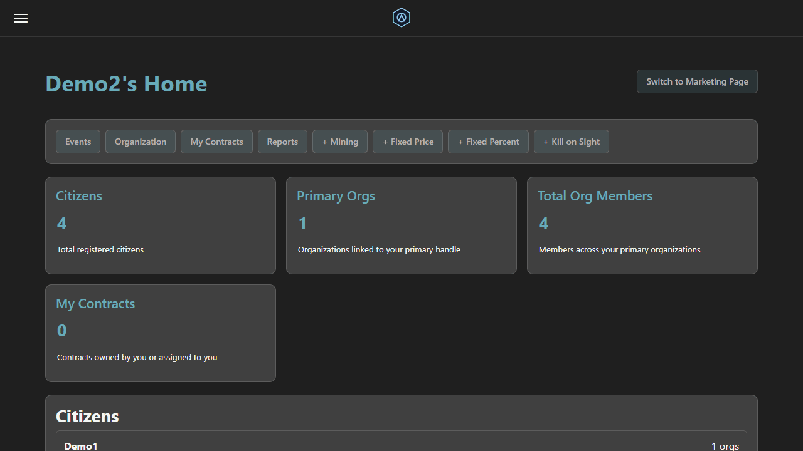Add a Fixed Percent contract

click(x=488, y=142)
